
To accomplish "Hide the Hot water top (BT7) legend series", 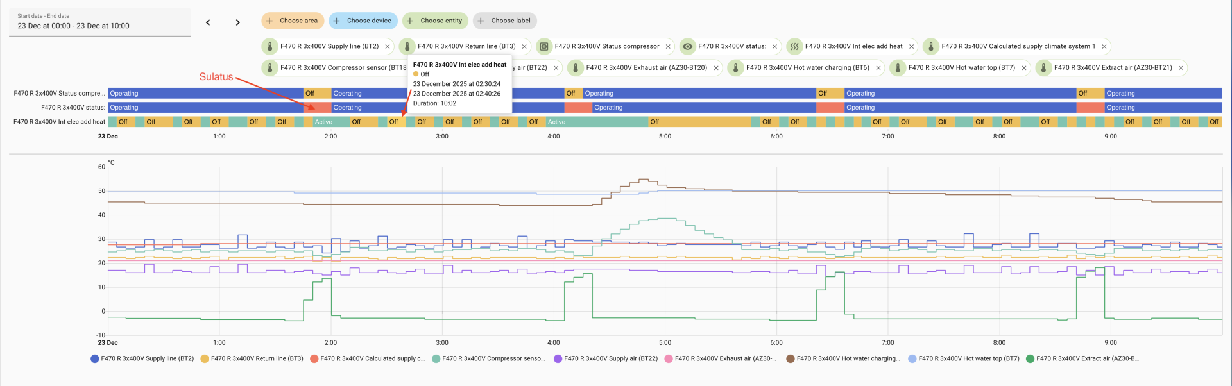I will click(968, 359).
